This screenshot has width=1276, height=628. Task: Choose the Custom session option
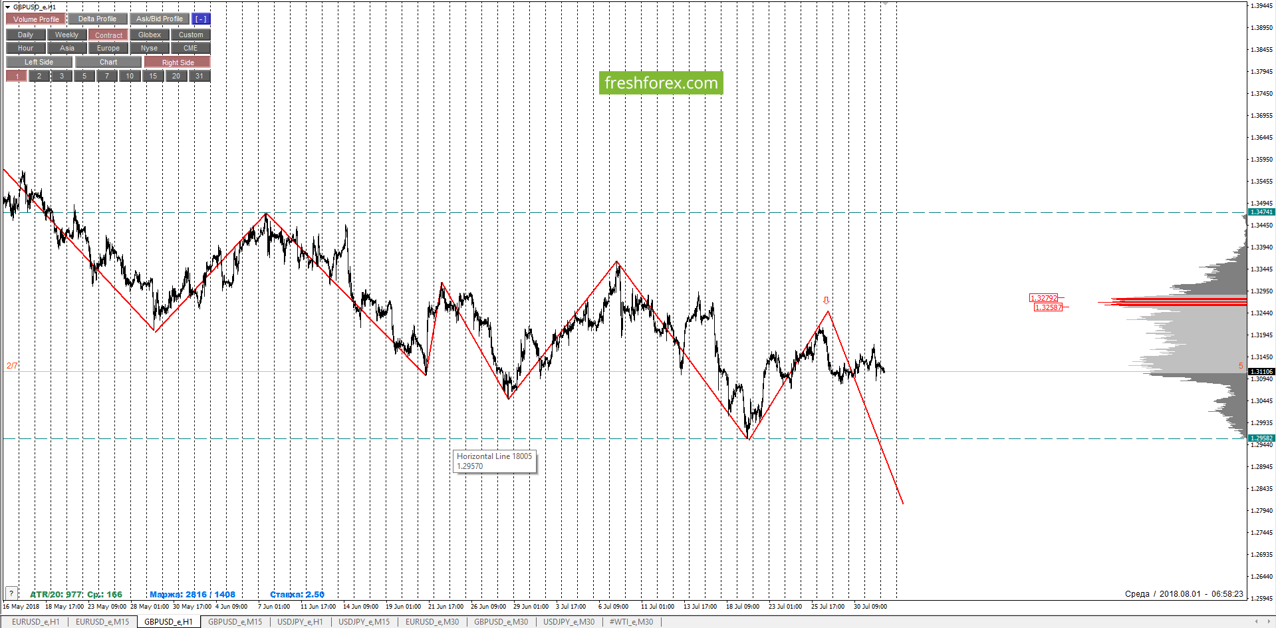coord(191,35)
